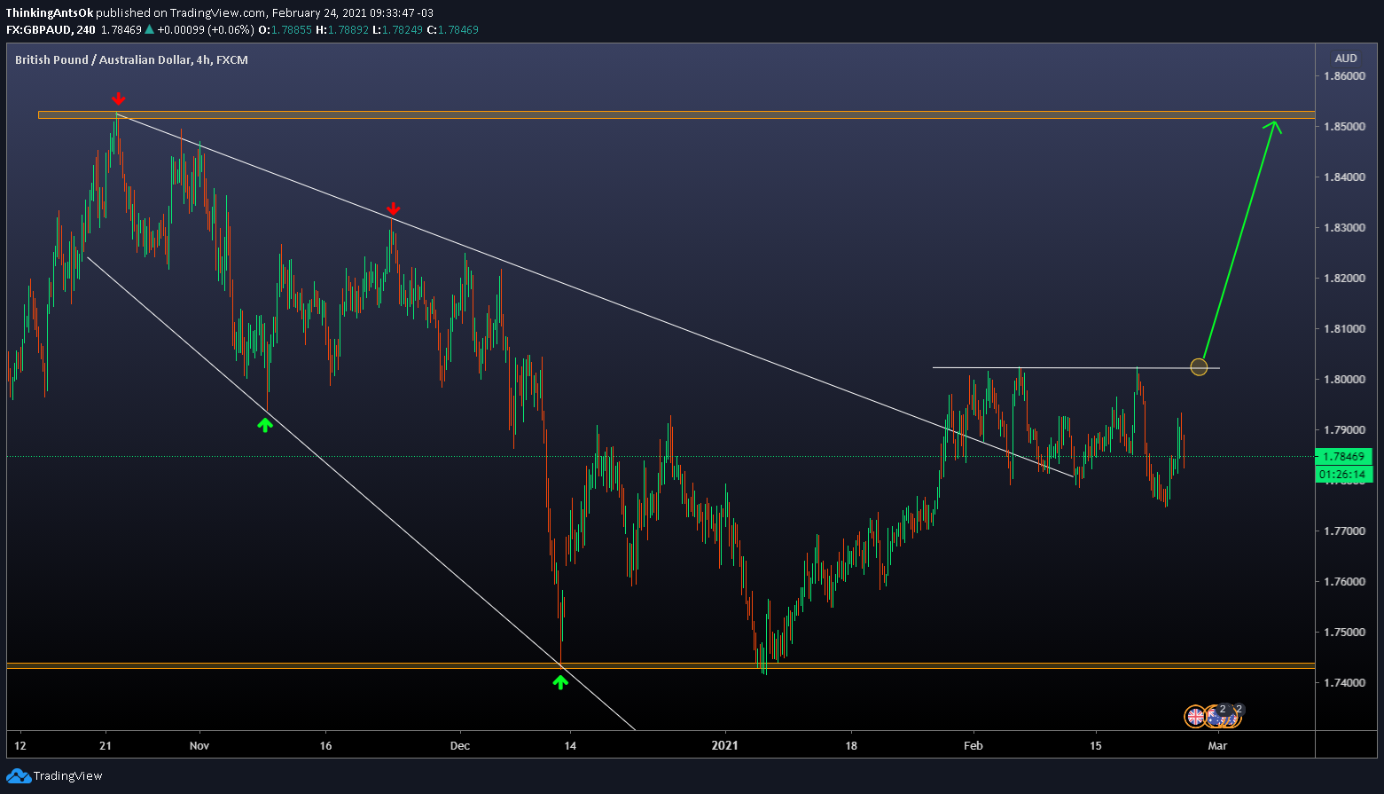The image size is (1384, 794).
Task: Click the 1.77000 price axis label
Action: click(x=1344, y=531)
